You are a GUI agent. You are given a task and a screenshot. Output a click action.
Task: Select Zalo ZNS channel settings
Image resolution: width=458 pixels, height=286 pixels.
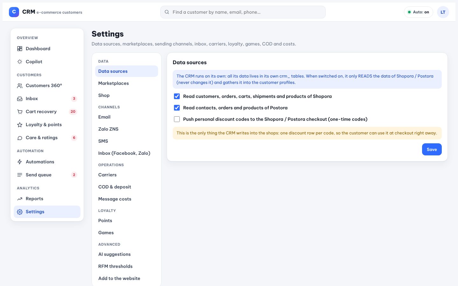pos(127,129)
